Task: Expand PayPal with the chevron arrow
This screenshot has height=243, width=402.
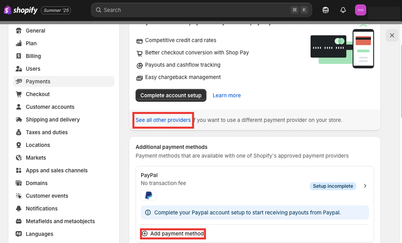Action: point(365,186)
